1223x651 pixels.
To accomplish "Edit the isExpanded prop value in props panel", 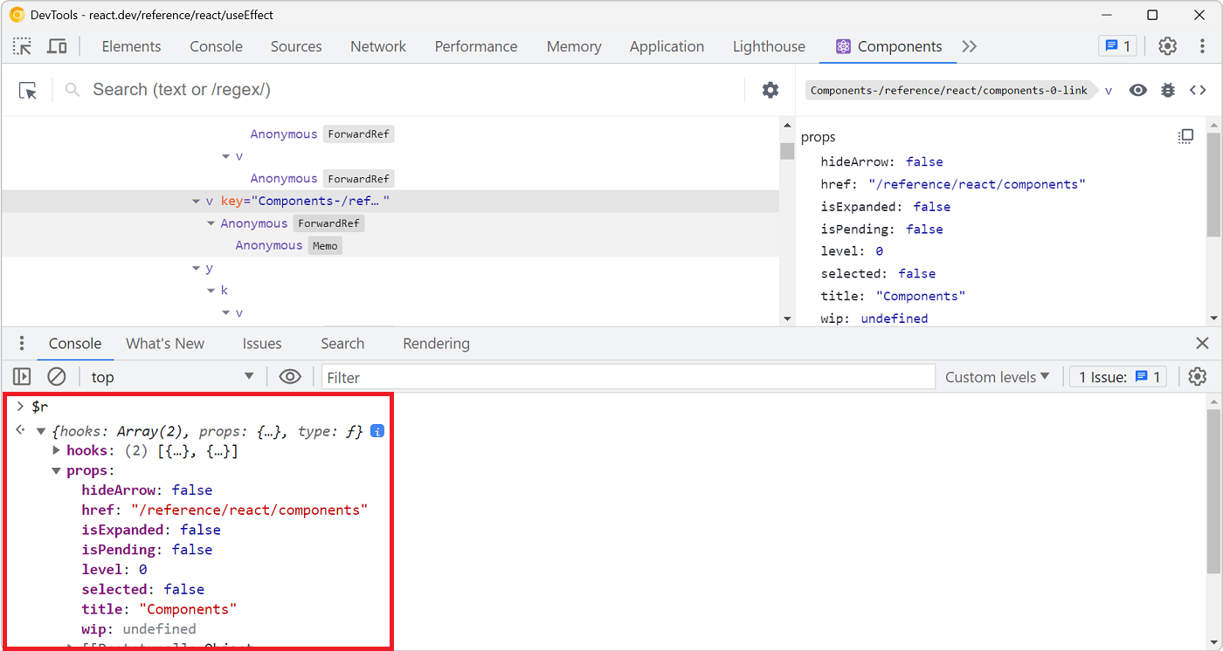I will tap(931, 207).
